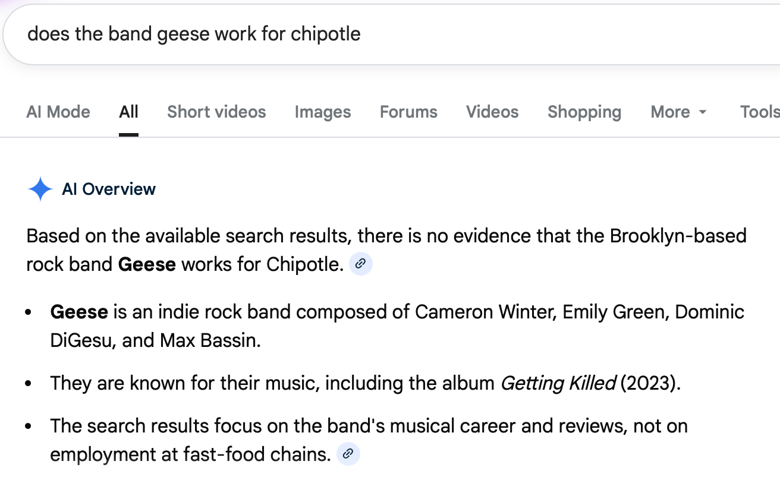Open the Short videos tab
Screen dimensions: 780x480
pyautogui.click(x=216, y=112)
